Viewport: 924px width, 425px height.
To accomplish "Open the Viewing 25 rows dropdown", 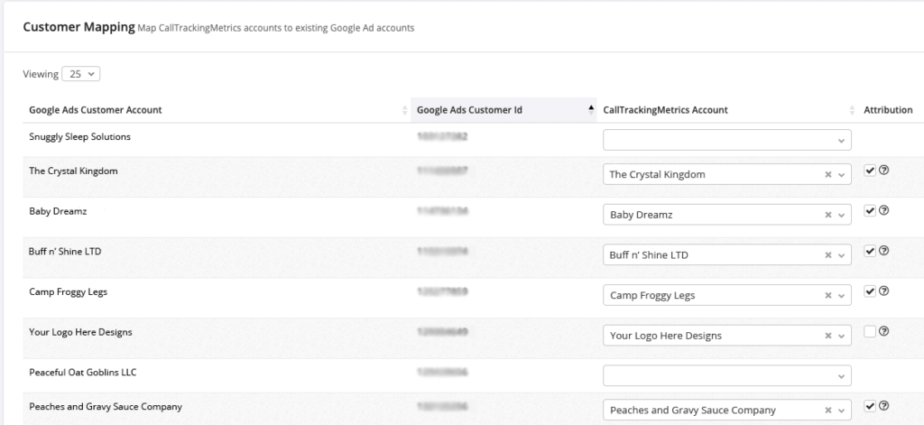I will (x=81, y=74).
